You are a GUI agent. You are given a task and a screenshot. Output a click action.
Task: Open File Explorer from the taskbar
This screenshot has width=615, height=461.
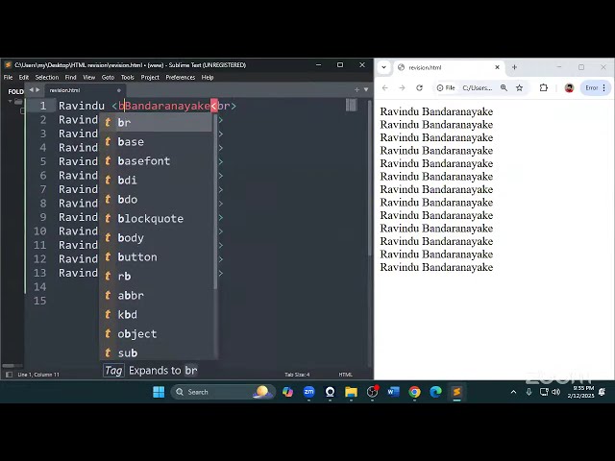point(351,392)
